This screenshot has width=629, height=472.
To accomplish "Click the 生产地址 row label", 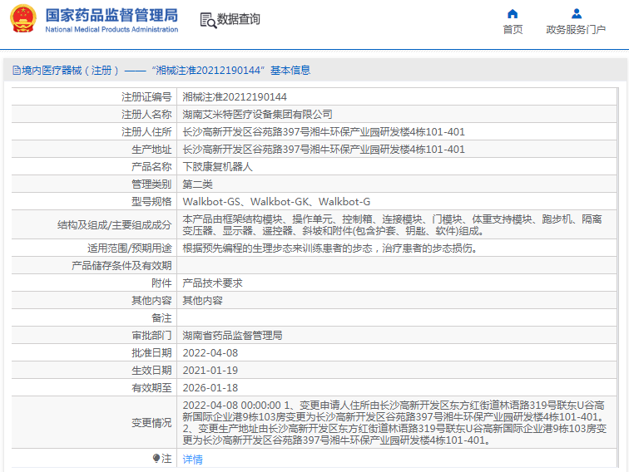I will (x=151, y=150).
